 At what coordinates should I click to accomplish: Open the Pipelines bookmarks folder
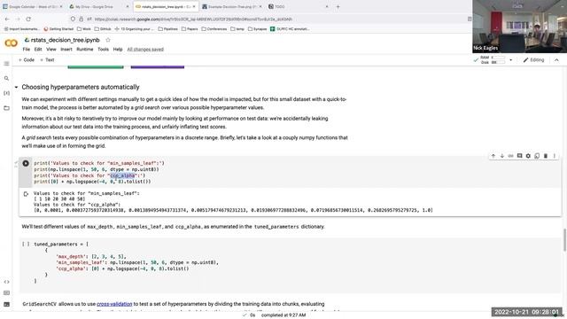tap(168, 29)
